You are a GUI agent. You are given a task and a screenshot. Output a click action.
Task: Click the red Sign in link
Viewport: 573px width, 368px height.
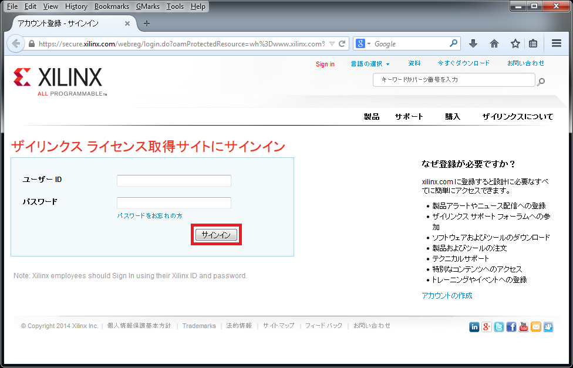click(325, 64)
